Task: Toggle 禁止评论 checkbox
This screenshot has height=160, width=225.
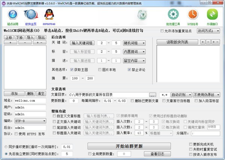Action: point(129,70)
